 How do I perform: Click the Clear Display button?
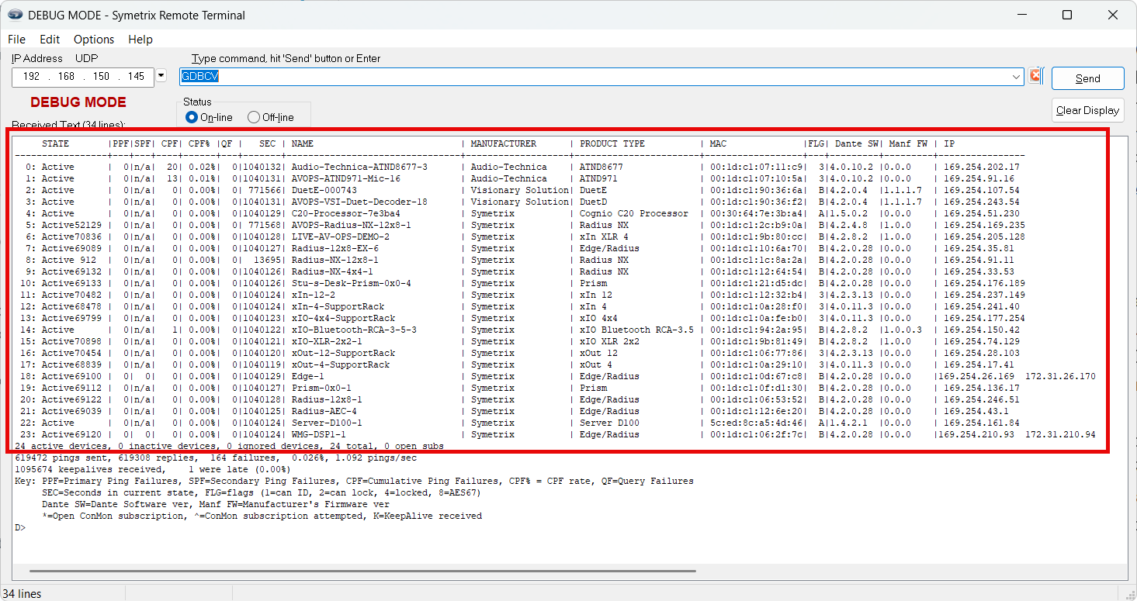1087,110
